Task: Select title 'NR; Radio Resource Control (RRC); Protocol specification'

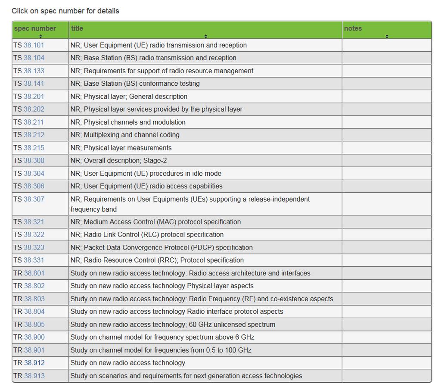Action: [157, 260]
